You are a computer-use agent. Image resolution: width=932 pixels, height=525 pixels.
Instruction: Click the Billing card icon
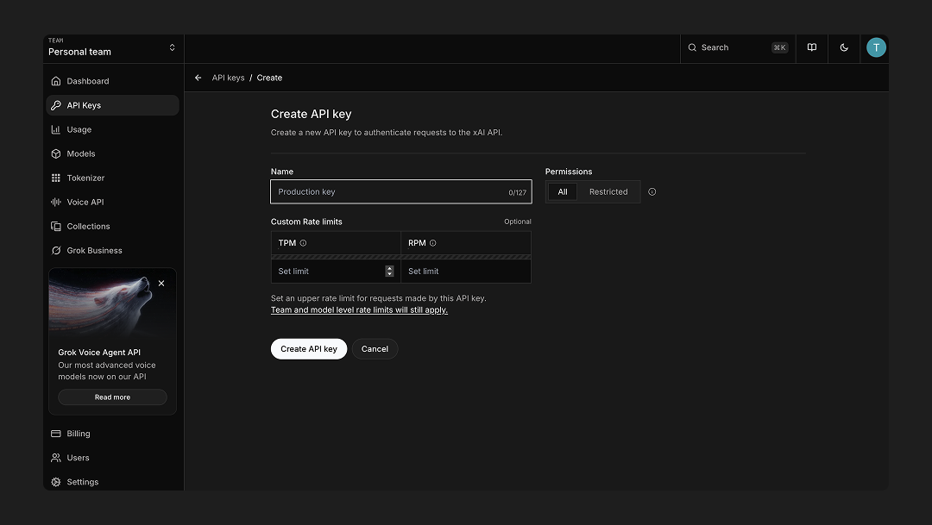coord(56,434)
